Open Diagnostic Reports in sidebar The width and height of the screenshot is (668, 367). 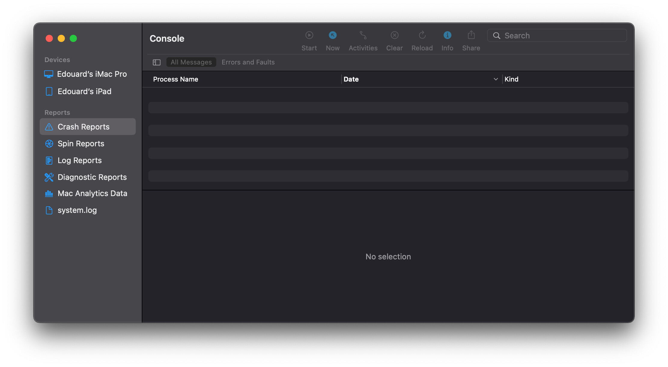tap(88, 177)
